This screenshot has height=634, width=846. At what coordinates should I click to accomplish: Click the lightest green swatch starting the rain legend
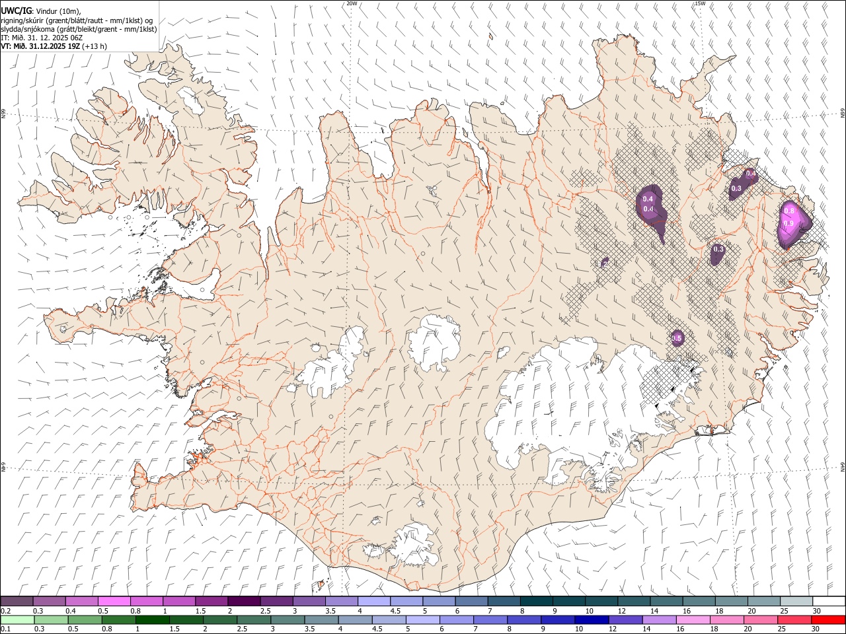click(17, 620)
